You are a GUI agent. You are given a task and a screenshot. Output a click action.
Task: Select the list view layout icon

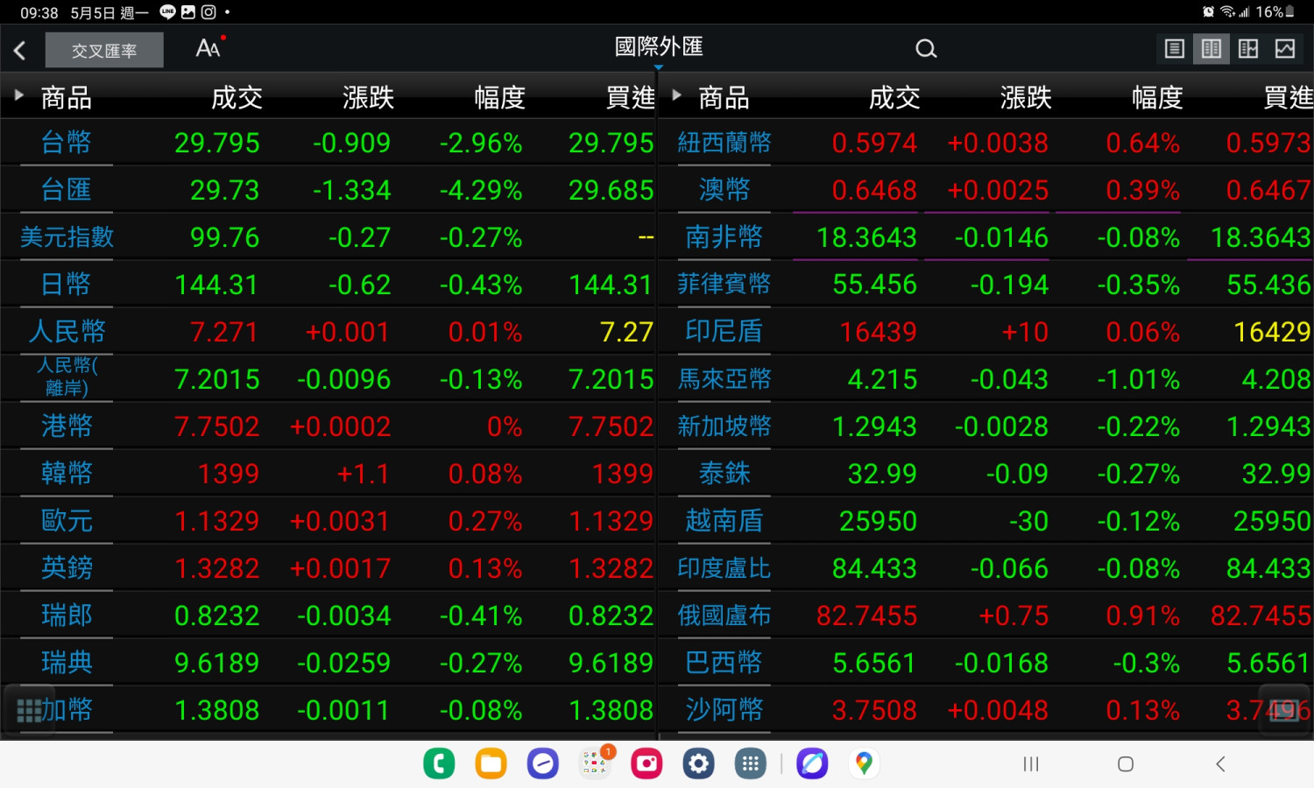pyautogui.click(x=1174, y=48)
